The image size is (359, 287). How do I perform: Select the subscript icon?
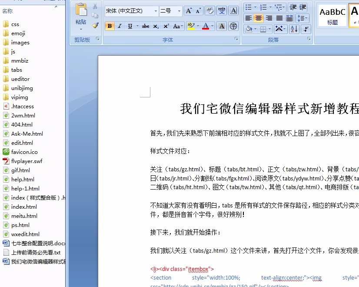point(156,26)
